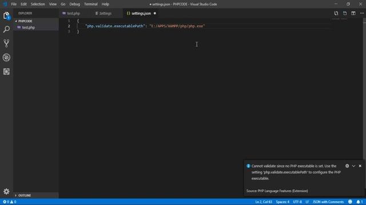Open test.php in the explorer tree

[x=35, y=27]
